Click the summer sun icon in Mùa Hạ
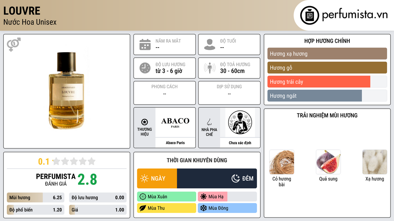Image resolution: width=394 pixels, height=221 pixels. (204, 197)
